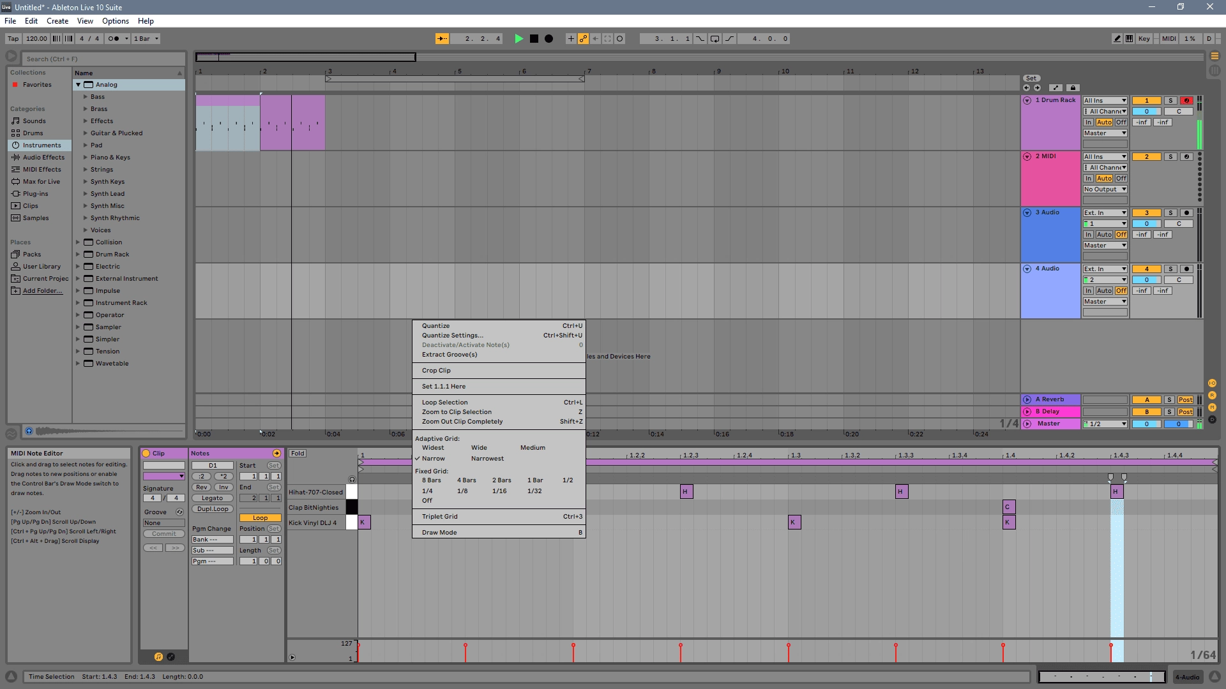Toggle the Draw Mode pencil icon
Image resolution: width=1226 pixels, height=689 pixels.
click(1117, 39)
